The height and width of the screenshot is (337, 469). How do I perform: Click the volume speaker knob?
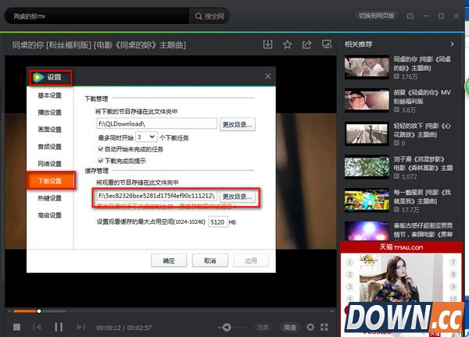click(227, 328)
